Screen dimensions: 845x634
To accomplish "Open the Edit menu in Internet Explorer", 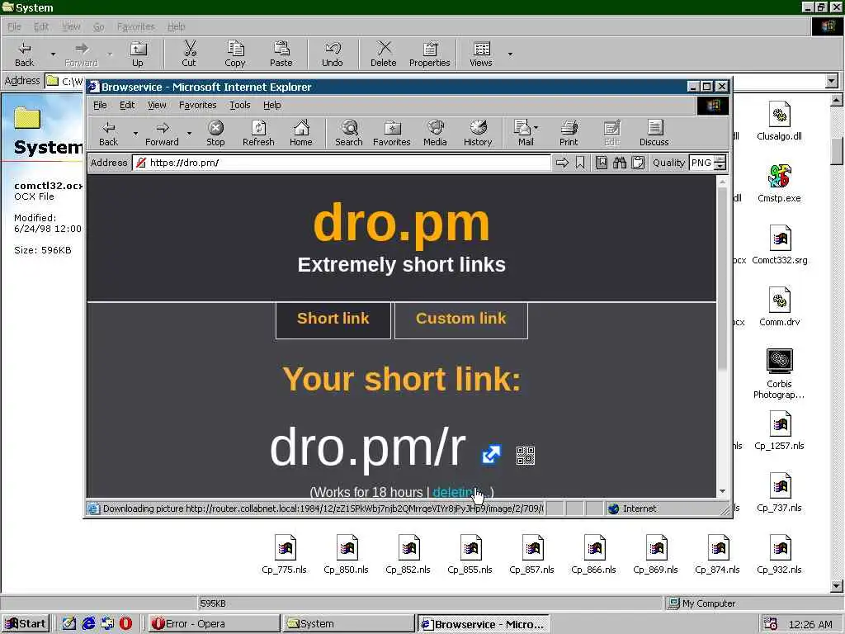I will pos(127,105).
